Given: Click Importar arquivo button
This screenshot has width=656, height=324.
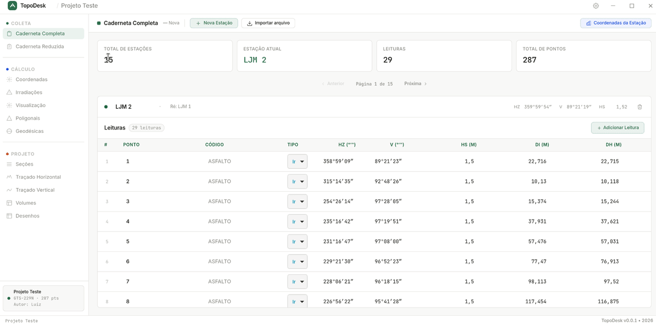Looking at the screenshot, I should 268,23.
